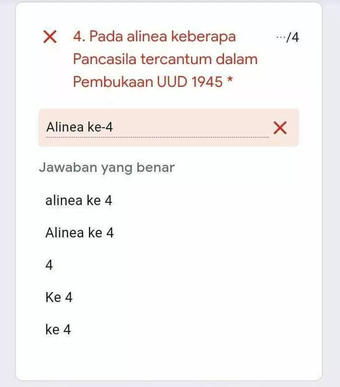Click the answer option 'ke 4'
Screen dimensions: 340x387
pyautogui.click(x=58, y=329)
